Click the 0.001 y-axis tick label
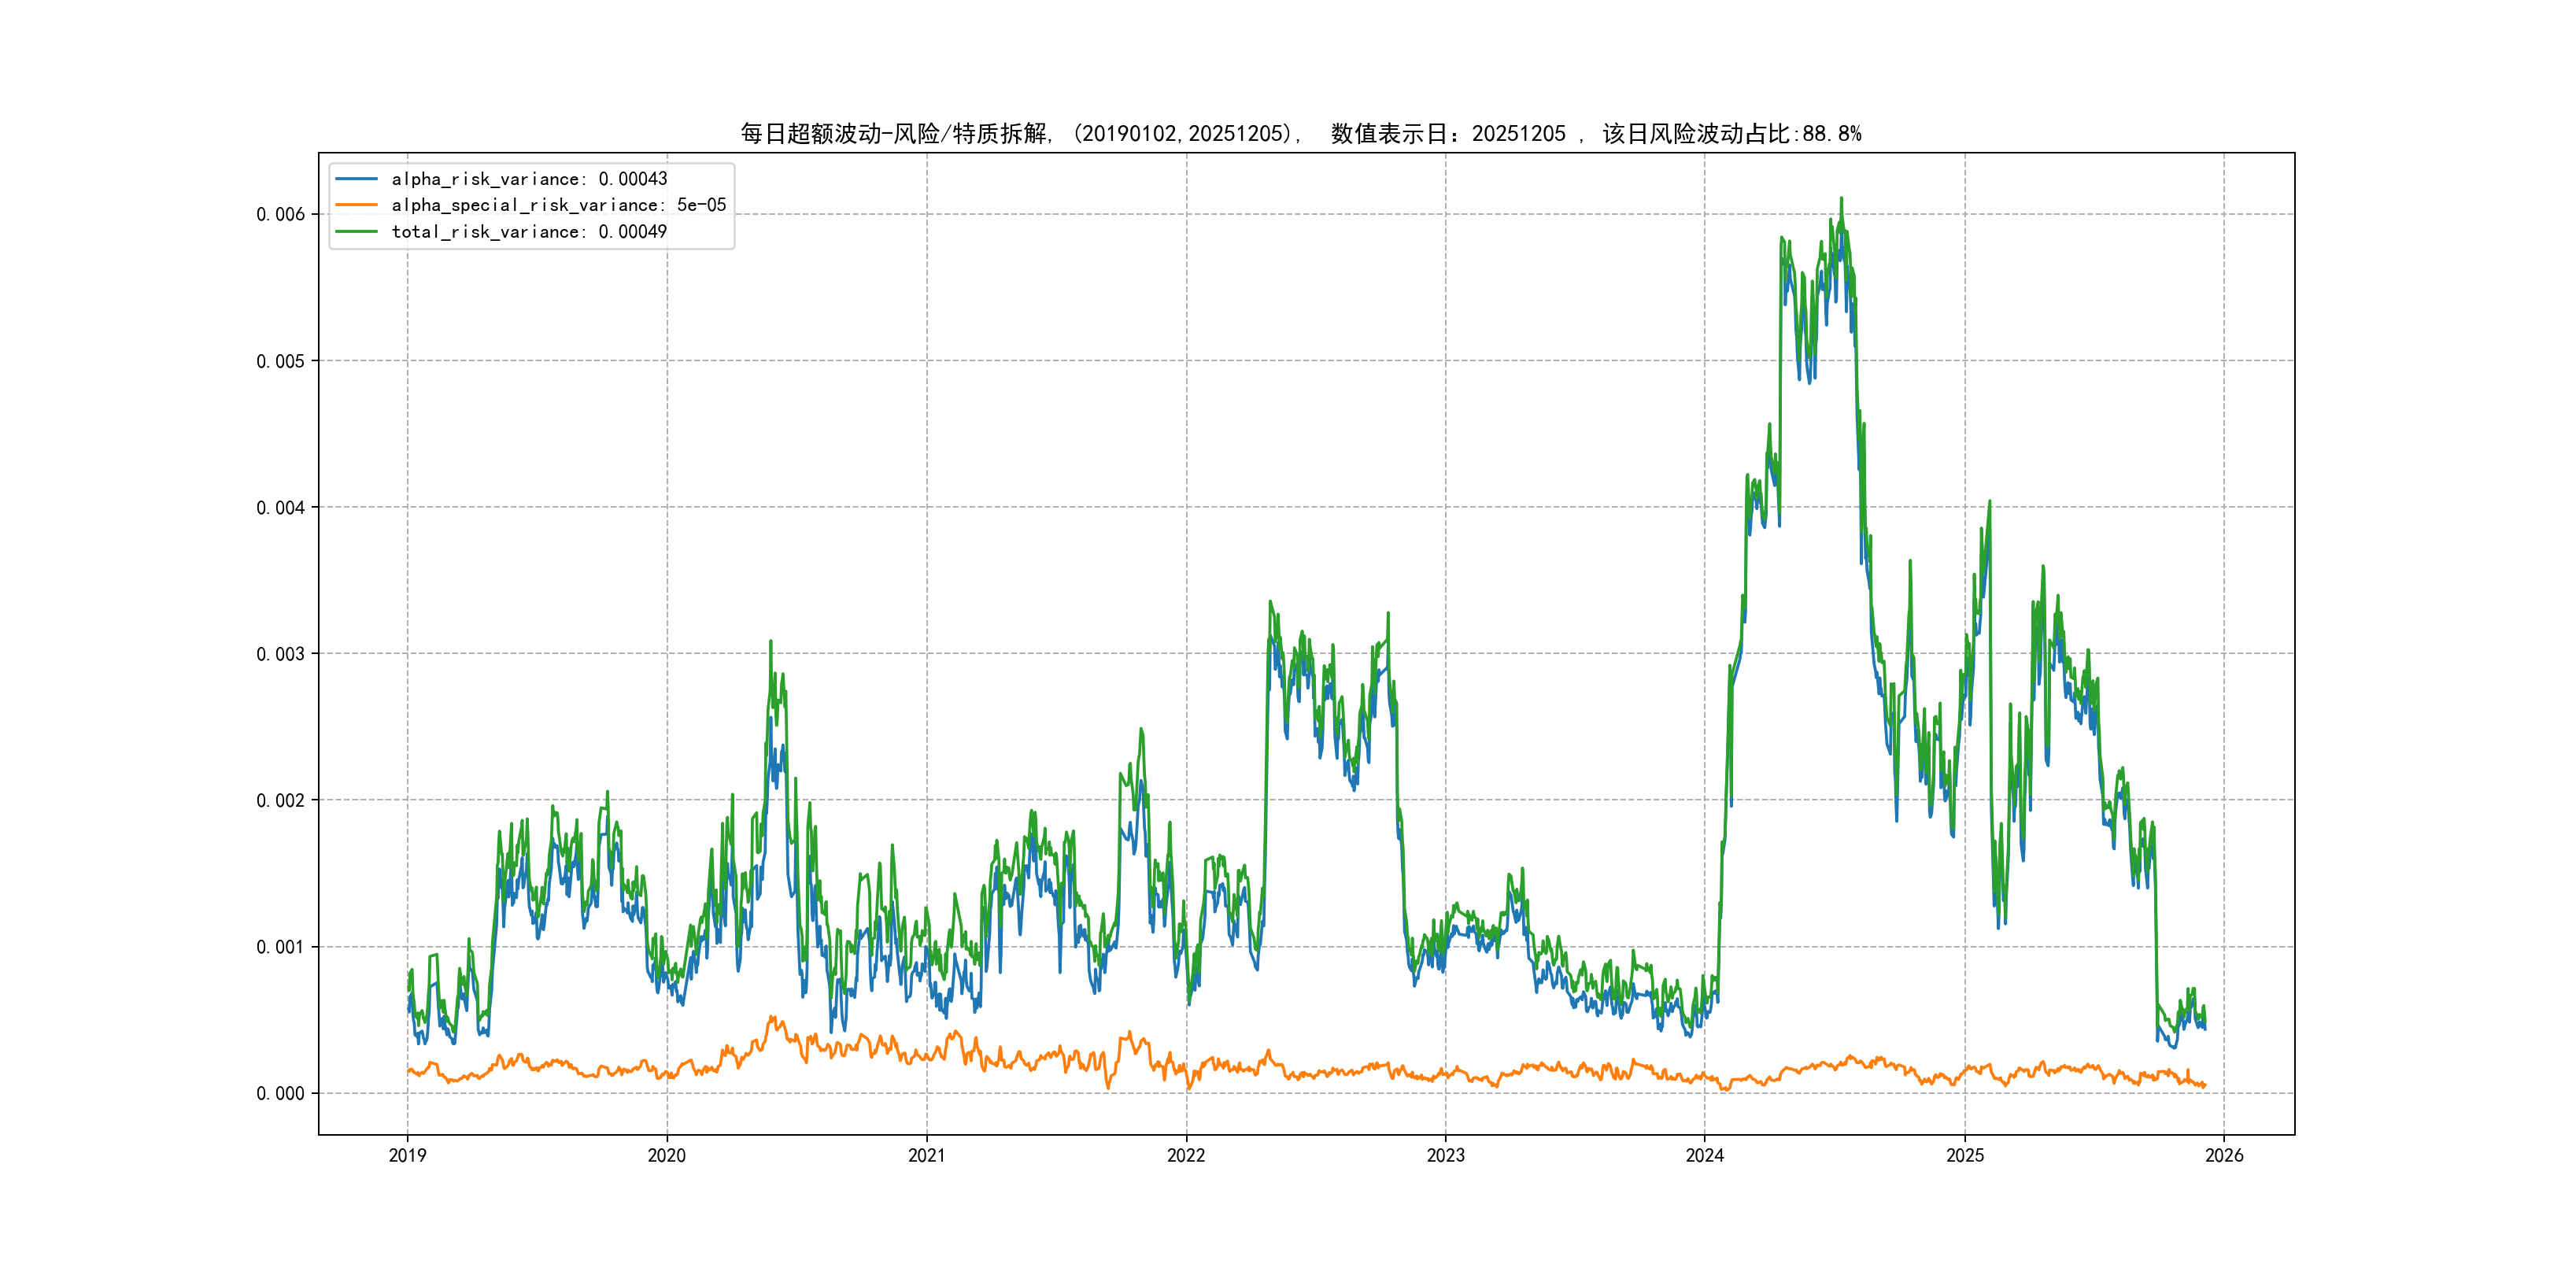 tap(280, 948)
